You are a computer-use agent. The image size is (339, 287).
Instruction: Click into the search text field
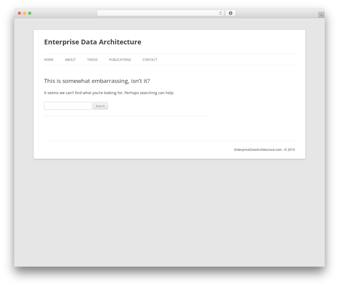click(68, 106)
